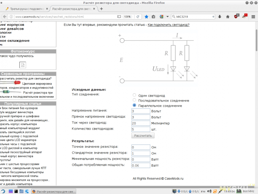Select the Параллельное соединение radio button
The height and width of the screenshot is (194, 258).
tap(134, 105)
